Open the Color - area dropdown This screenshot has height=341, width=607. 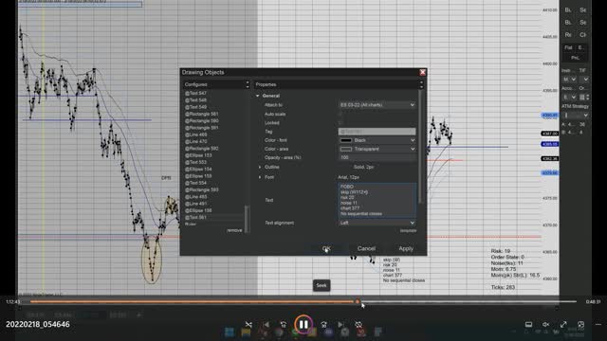tap(377, 149)
